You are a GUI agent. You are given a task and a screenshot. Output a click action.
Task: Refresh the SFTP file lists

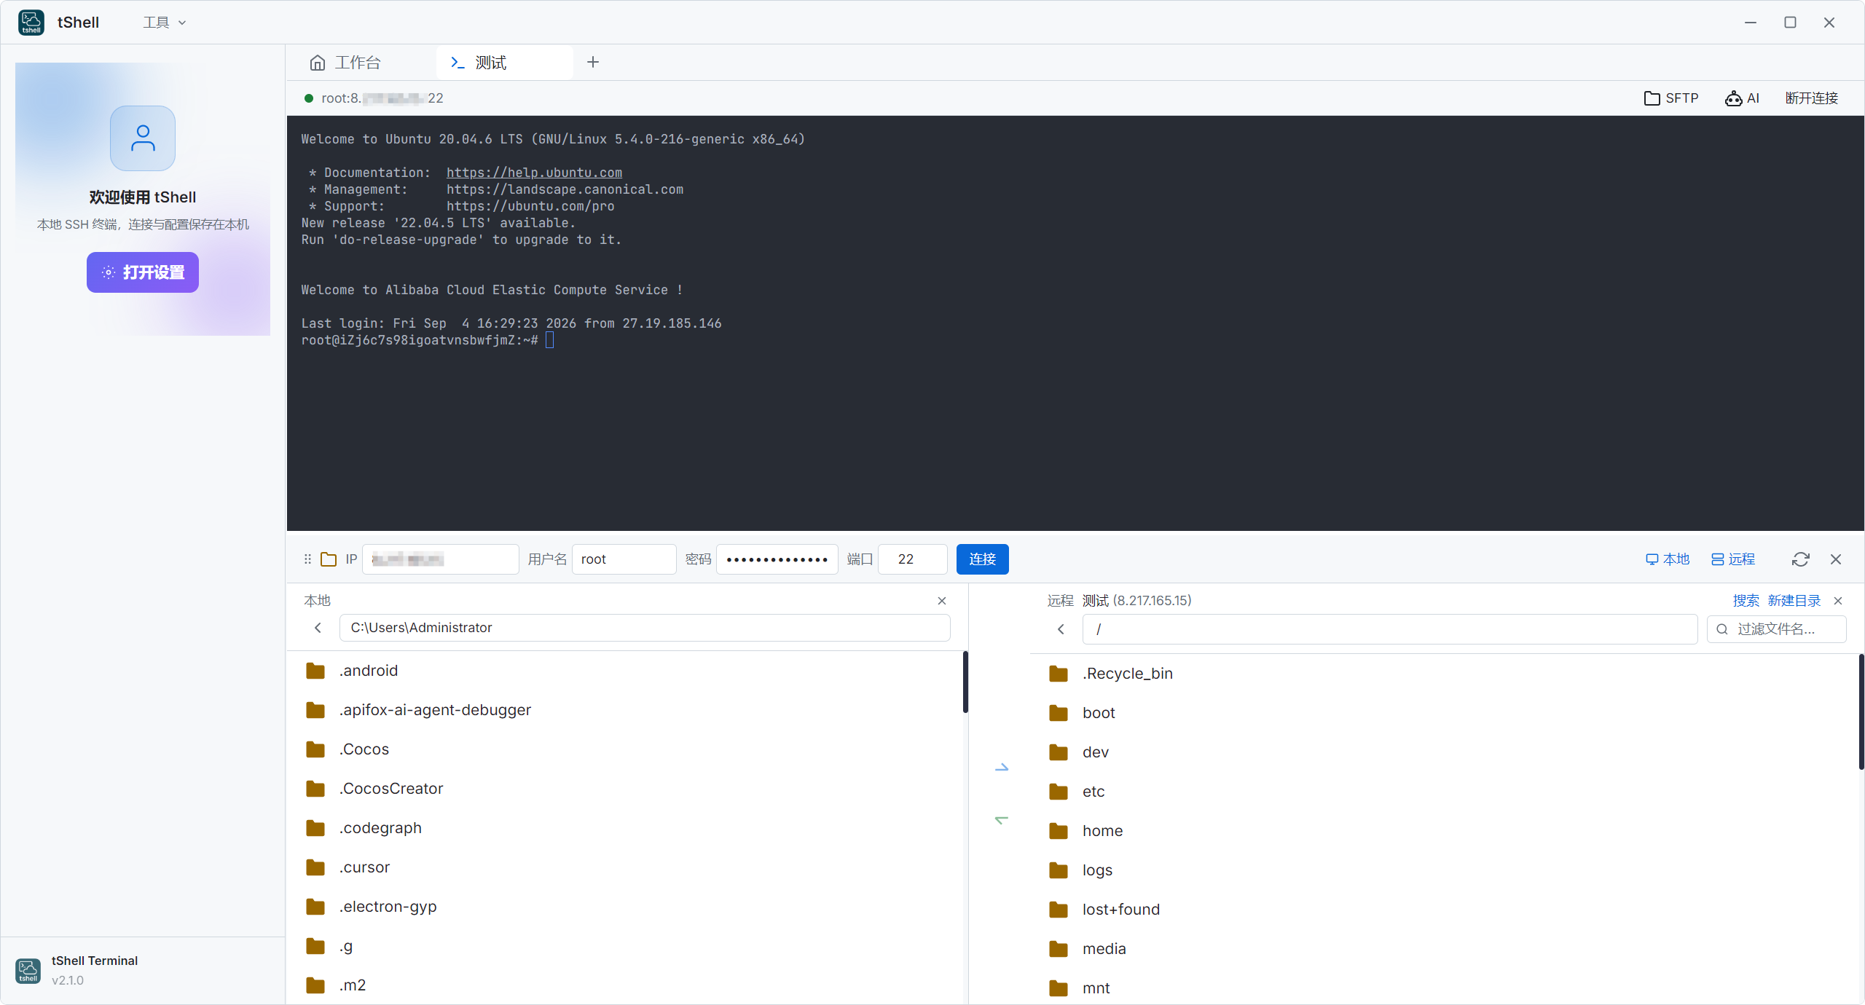pyautogui.click(x=1800, y=559)
